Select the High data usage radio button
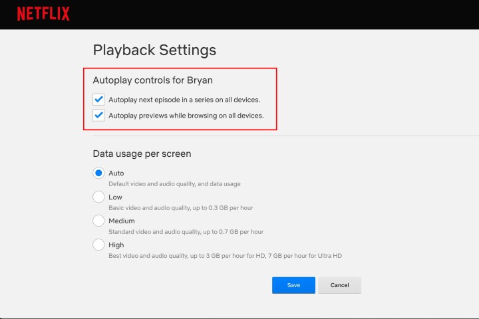The image size is (479, 319). coord(98,245)
